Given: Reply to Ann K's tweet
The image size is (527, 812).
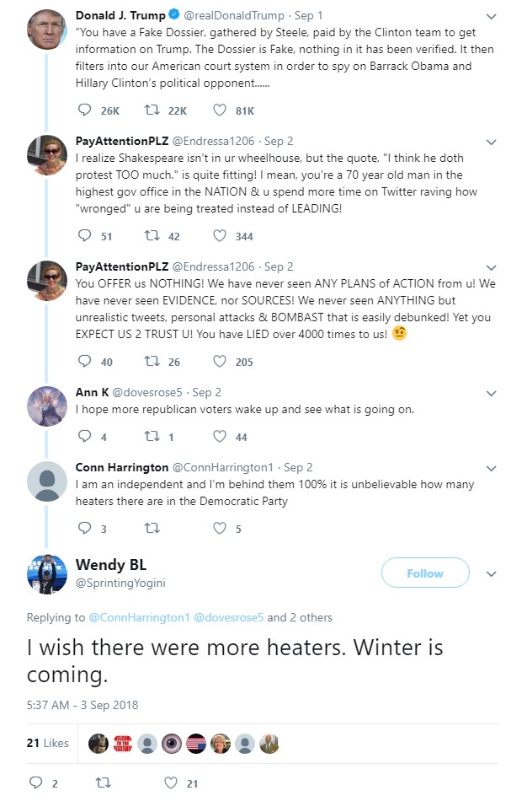Looking at the screenshot, I should pos(84,437).
